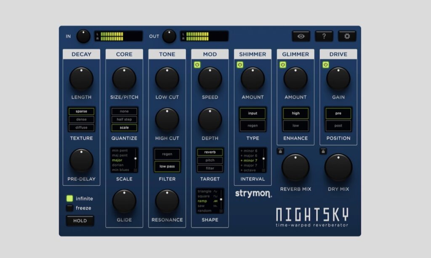Click the IN level meter display
This screenshot has width=431, height=258.
click(119, 36)
